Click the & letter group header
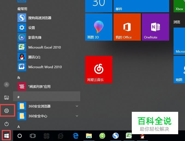 point(19,77)
